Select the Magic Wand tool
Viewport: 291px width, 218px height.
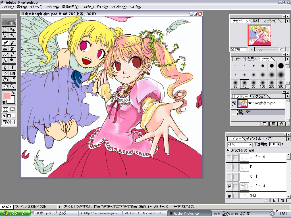click(x=12, y=35)
